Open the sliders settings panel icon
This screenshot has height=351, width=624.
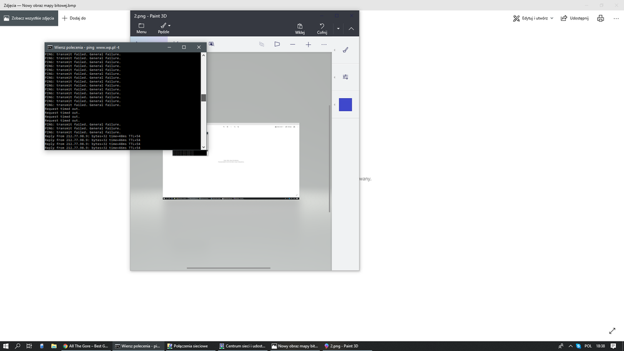point(345,77)
